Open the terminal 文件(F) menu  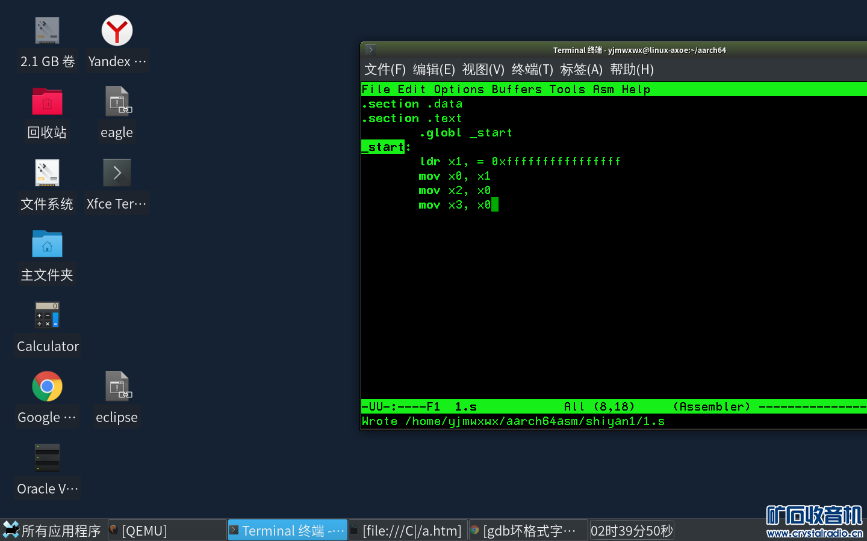pos(385,70)
